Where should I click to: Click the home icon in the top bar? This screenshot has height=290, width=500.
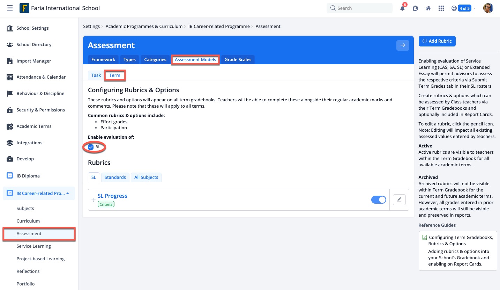coord(428,8)
